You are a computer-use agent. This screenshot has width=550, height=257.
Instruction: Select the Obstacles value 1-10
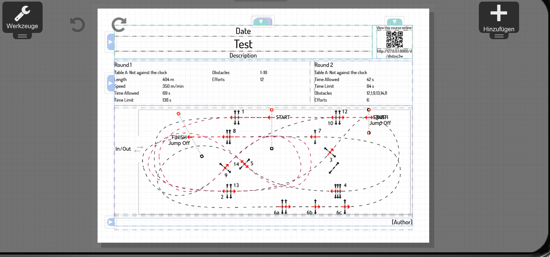[264, 73]
